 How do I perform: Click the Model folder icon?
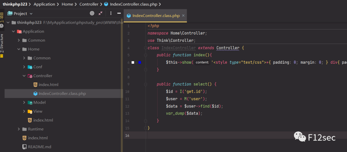pos(30,103)
